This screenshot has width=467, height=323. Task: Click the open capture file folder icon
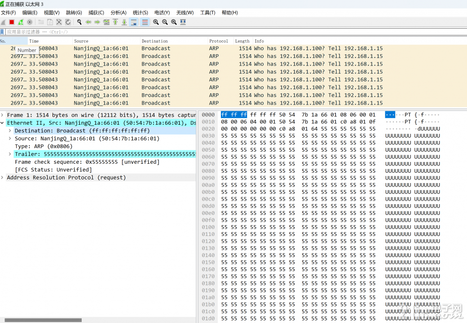pyautogui.click(x=41, y=22)
